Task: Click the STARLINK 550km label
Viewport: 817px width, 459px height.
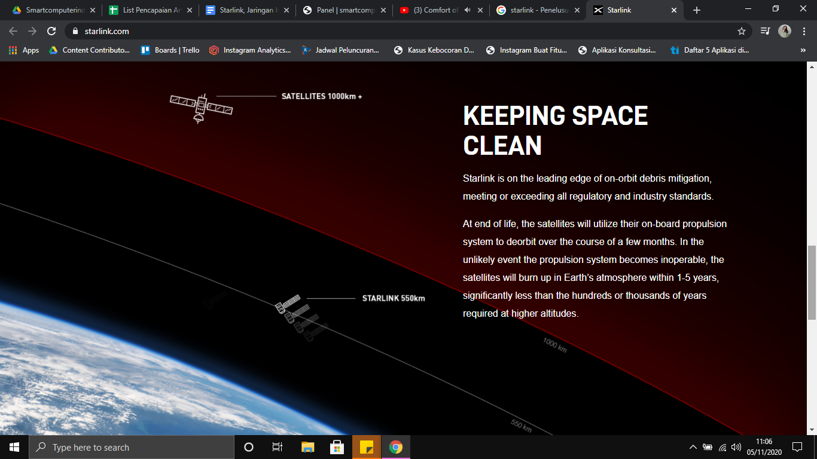Action: pyautogui.click(x=394, y=298)
